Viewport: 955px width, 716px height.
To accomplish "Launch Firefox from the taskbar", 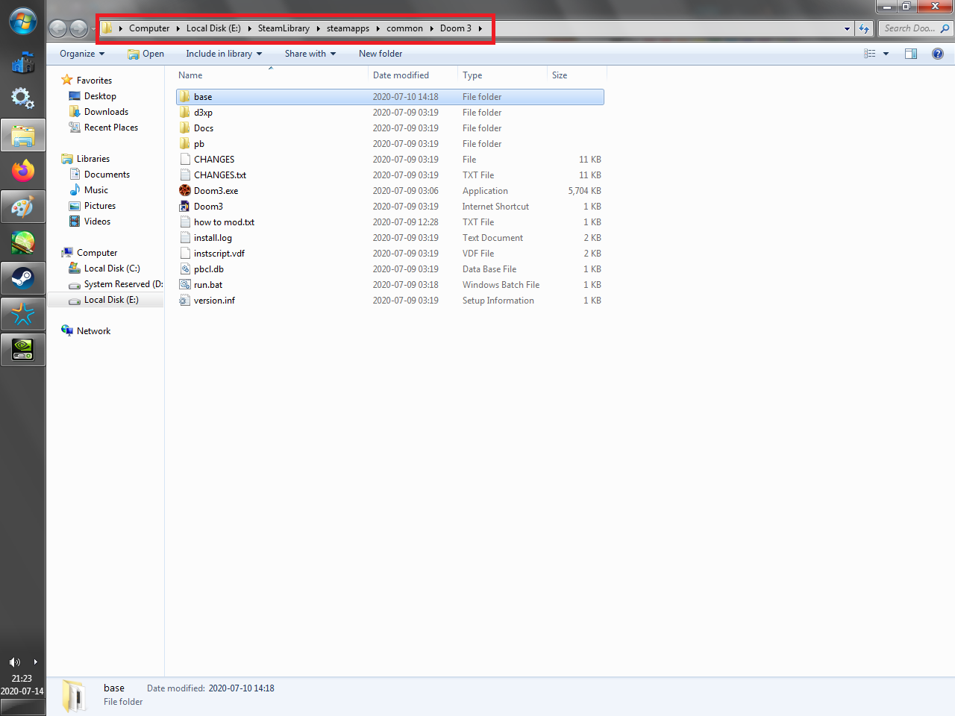I will [x=23, y=172].
